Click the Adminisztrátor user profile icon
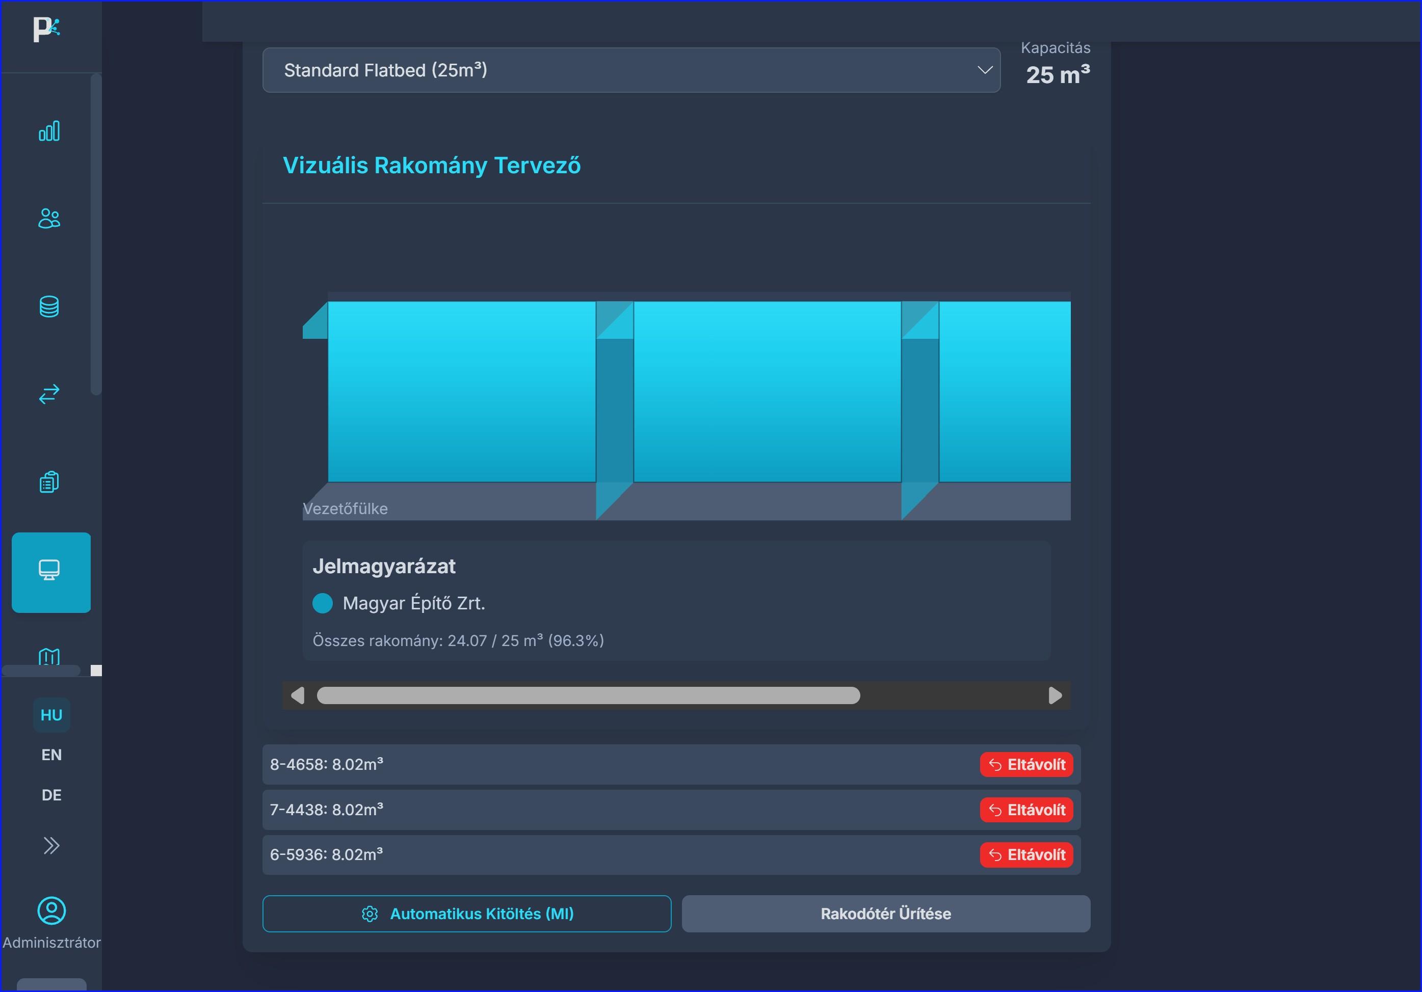This screenshot has height=992, width=1422. tap(51, 910)
